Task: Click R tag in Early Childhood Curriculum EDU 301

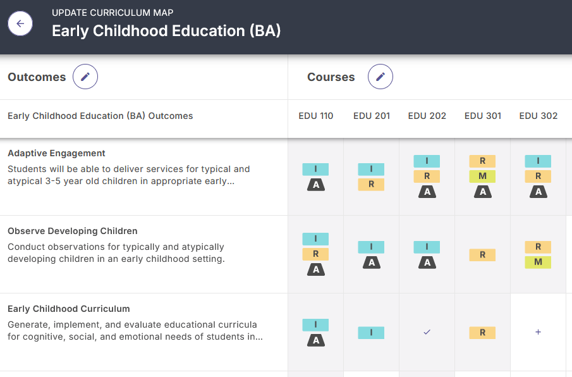Action: (x=482, y=333)
